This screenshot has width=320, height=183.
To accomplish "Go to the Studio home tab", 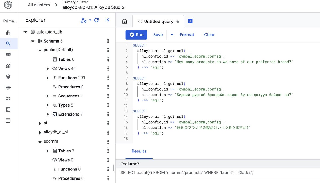I will tap(125, 22).
